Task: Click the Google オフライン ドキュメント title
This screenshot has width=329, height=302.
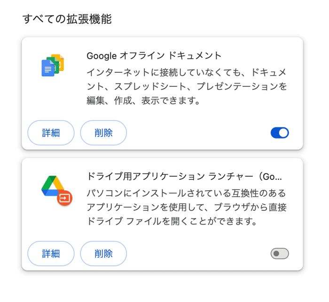Action: pos(154,56)
